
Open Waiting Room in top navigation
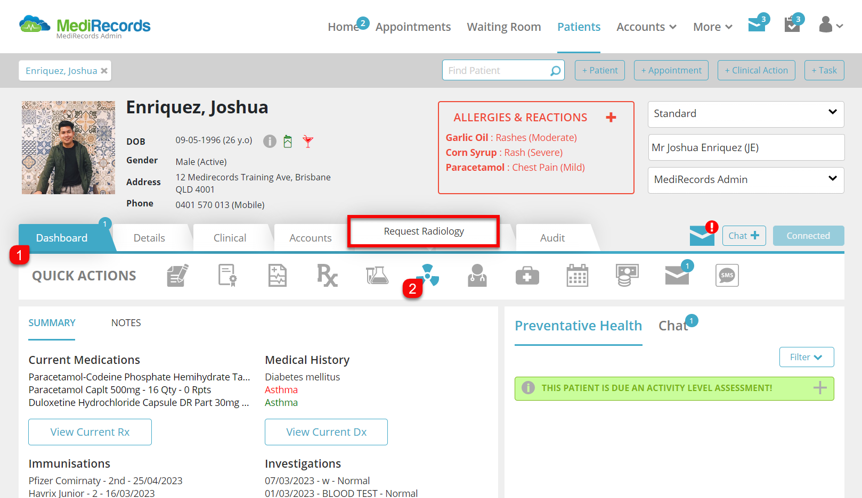click(504, 27)
